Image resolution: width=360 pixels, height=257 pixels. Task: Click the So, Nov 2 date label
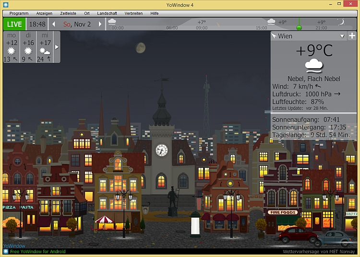(77, 24)
